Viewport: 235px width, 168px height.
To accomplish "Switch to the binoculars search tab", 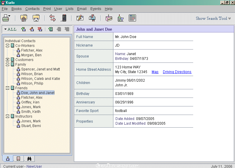I will [29, 159].
